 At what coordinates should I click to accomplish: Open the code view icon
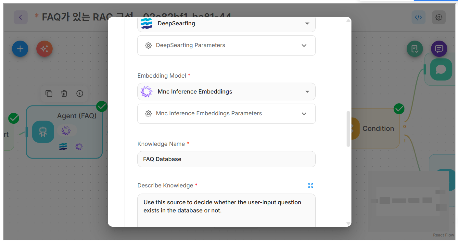click(x=418, y=17)
